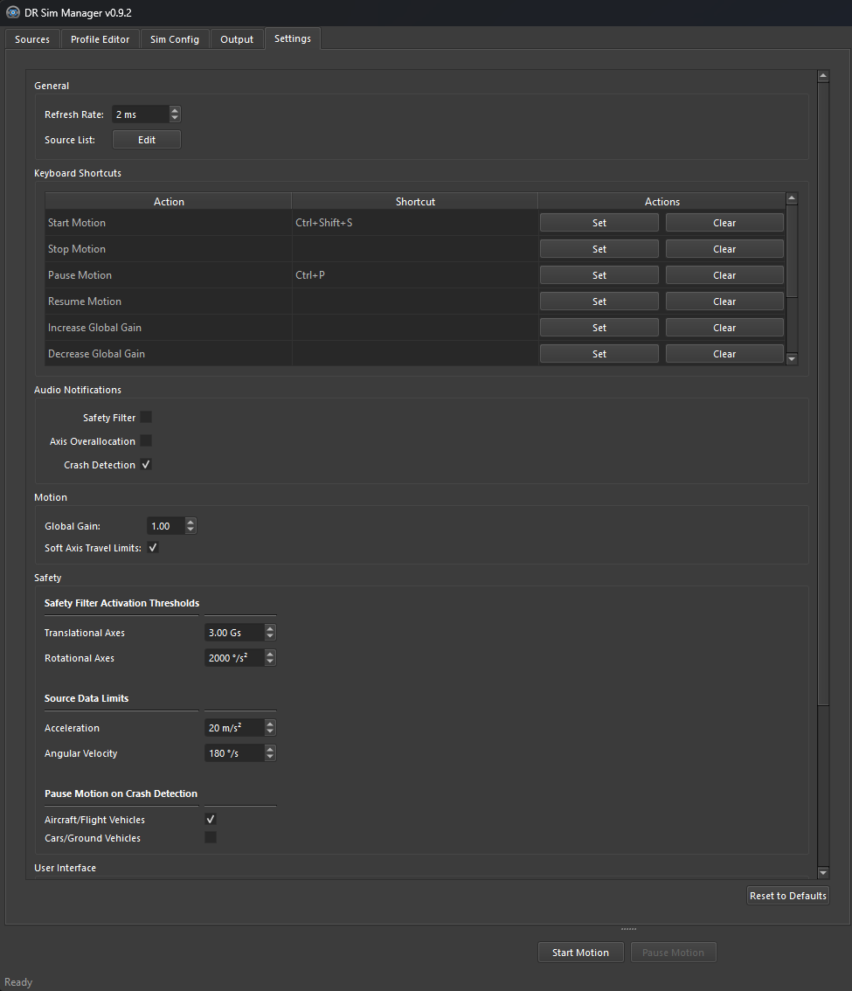Enable Axis Overallocation audio notification
Image resolution: width=852 pixels, height=991 pixels.
[146, 440]
